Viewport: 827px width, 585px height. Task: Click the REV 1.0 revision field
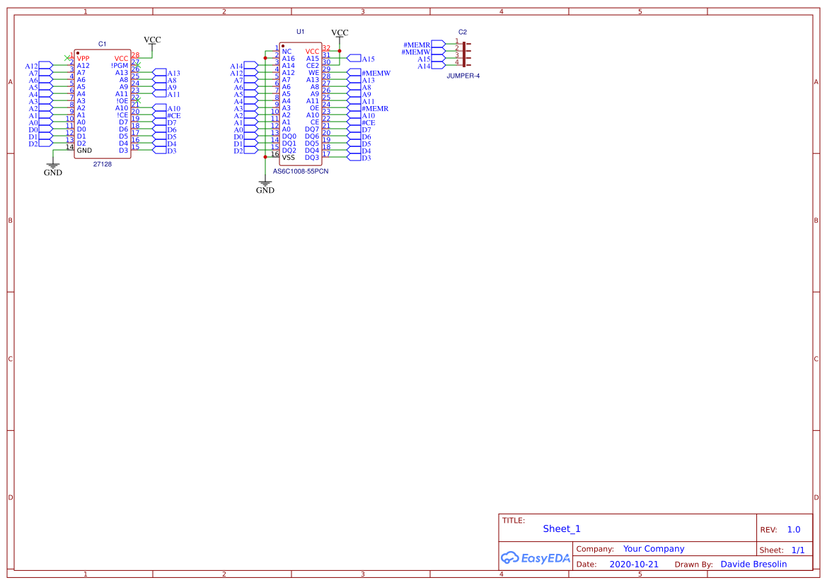coord(792,529)
